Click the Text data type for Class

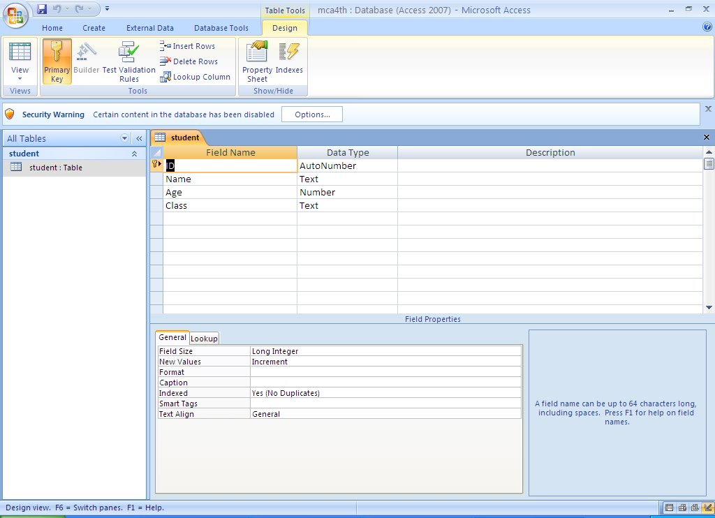tap(348, 205)
